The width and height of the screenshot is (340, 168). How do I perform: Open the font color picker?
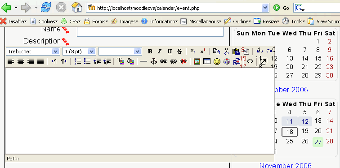pos(121,61)
